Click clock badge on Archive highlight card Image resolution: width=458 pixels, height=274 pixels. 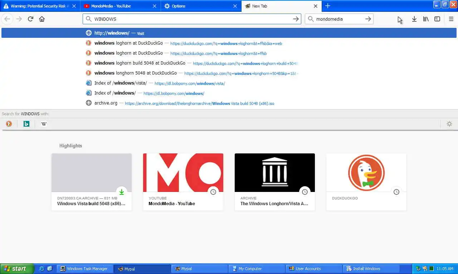pos(305,192)
